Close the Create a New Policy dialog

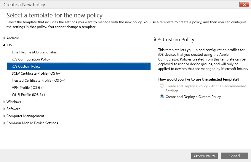click(244, 5)
